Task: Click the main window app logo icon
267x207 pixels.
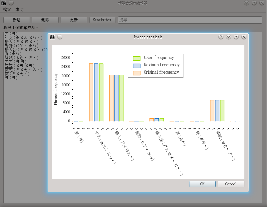Action: pyautogui.click(x=4, y=3)
